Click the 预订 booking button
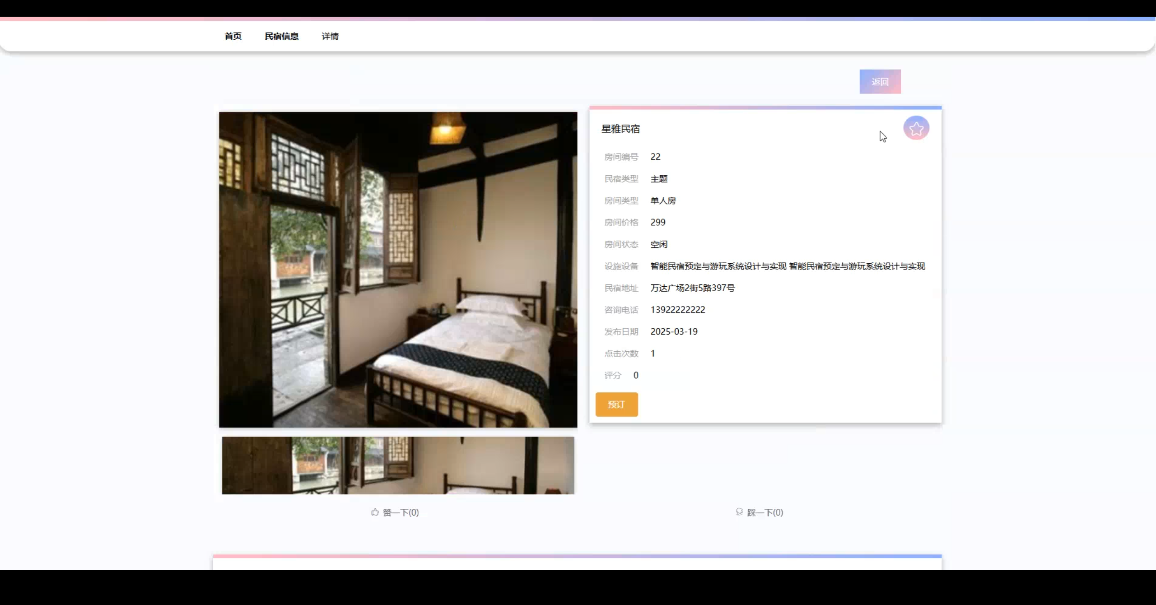The height and width of the screenshot is (605, 1156). coord(617,405)
